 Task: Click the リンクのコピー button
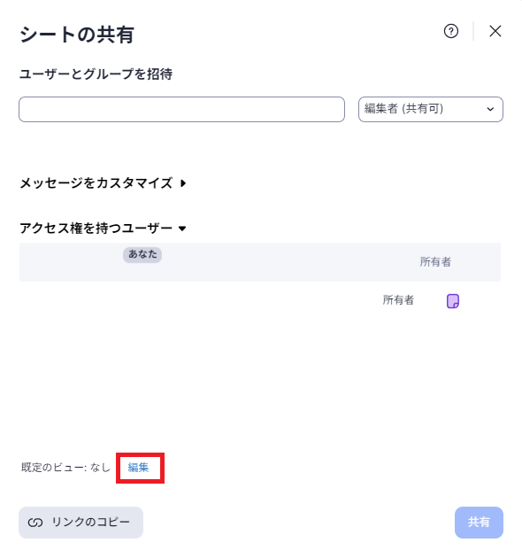81,522
